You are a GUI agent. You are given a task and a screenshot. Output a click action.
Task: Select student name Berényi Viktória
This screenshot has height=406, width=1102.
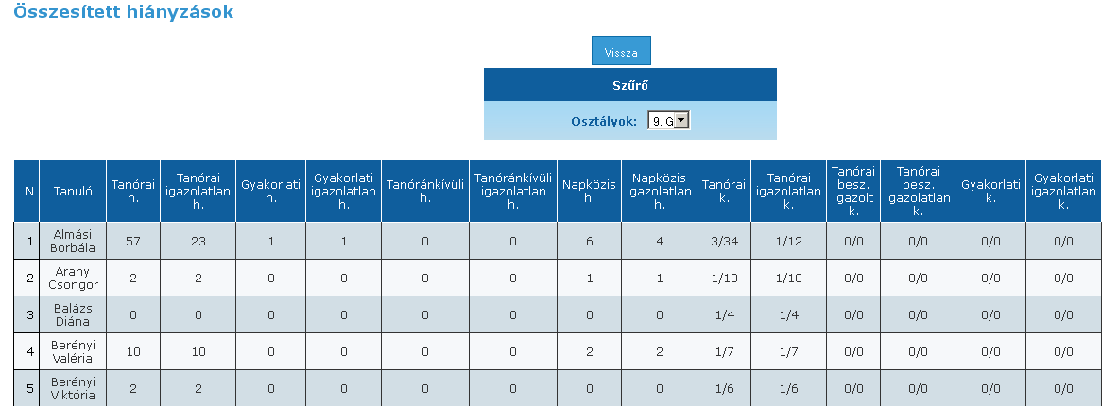tap(73, 388)
